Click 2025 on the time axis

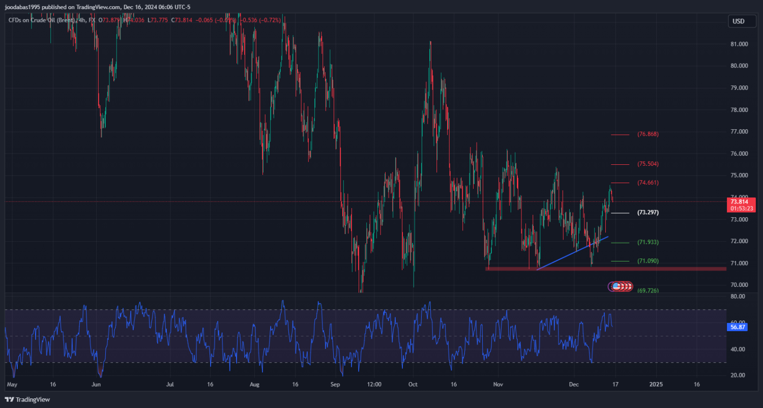[656, 385]
